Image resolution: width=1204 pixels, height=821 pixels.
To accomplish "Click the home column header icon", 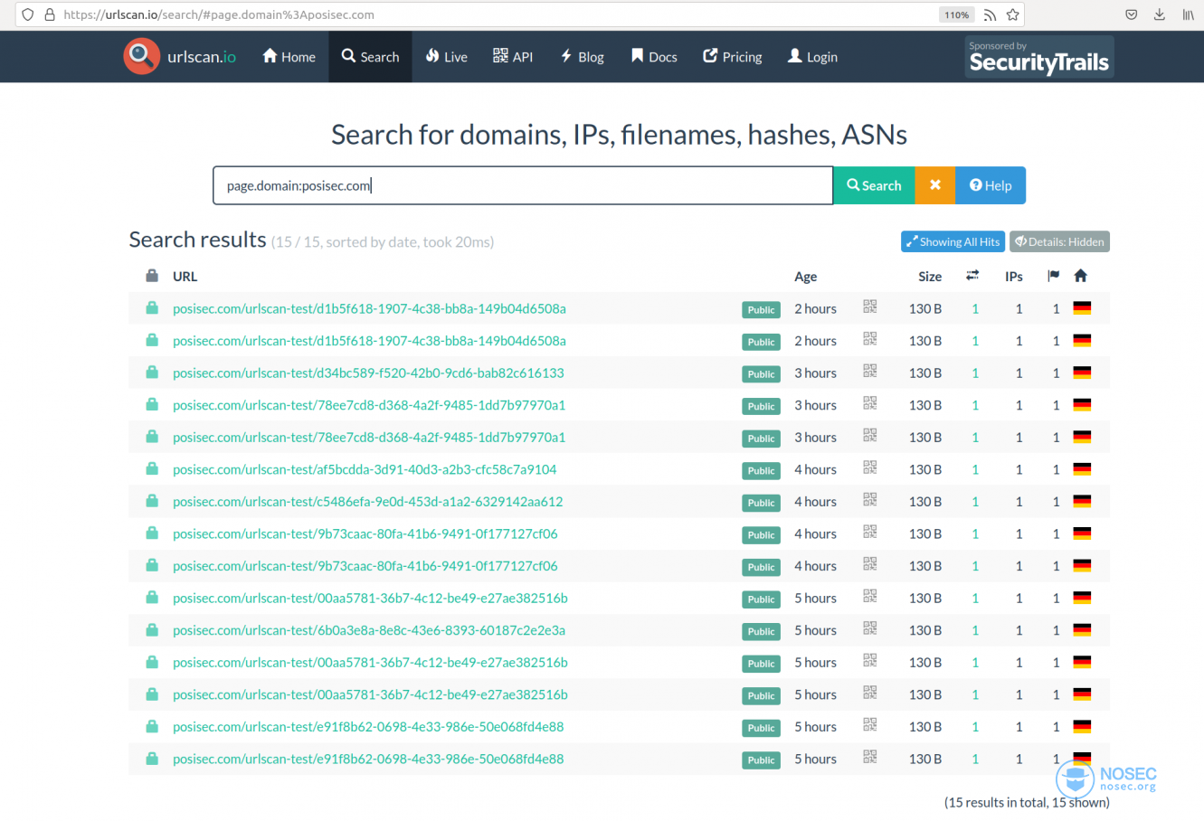I will [1081, 276].
